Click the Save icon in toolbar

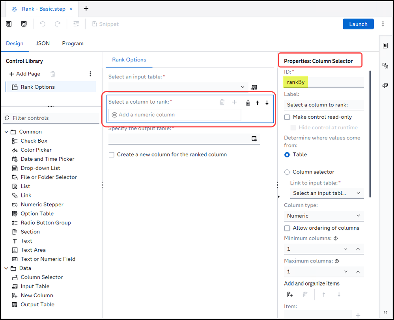[9, 24]
